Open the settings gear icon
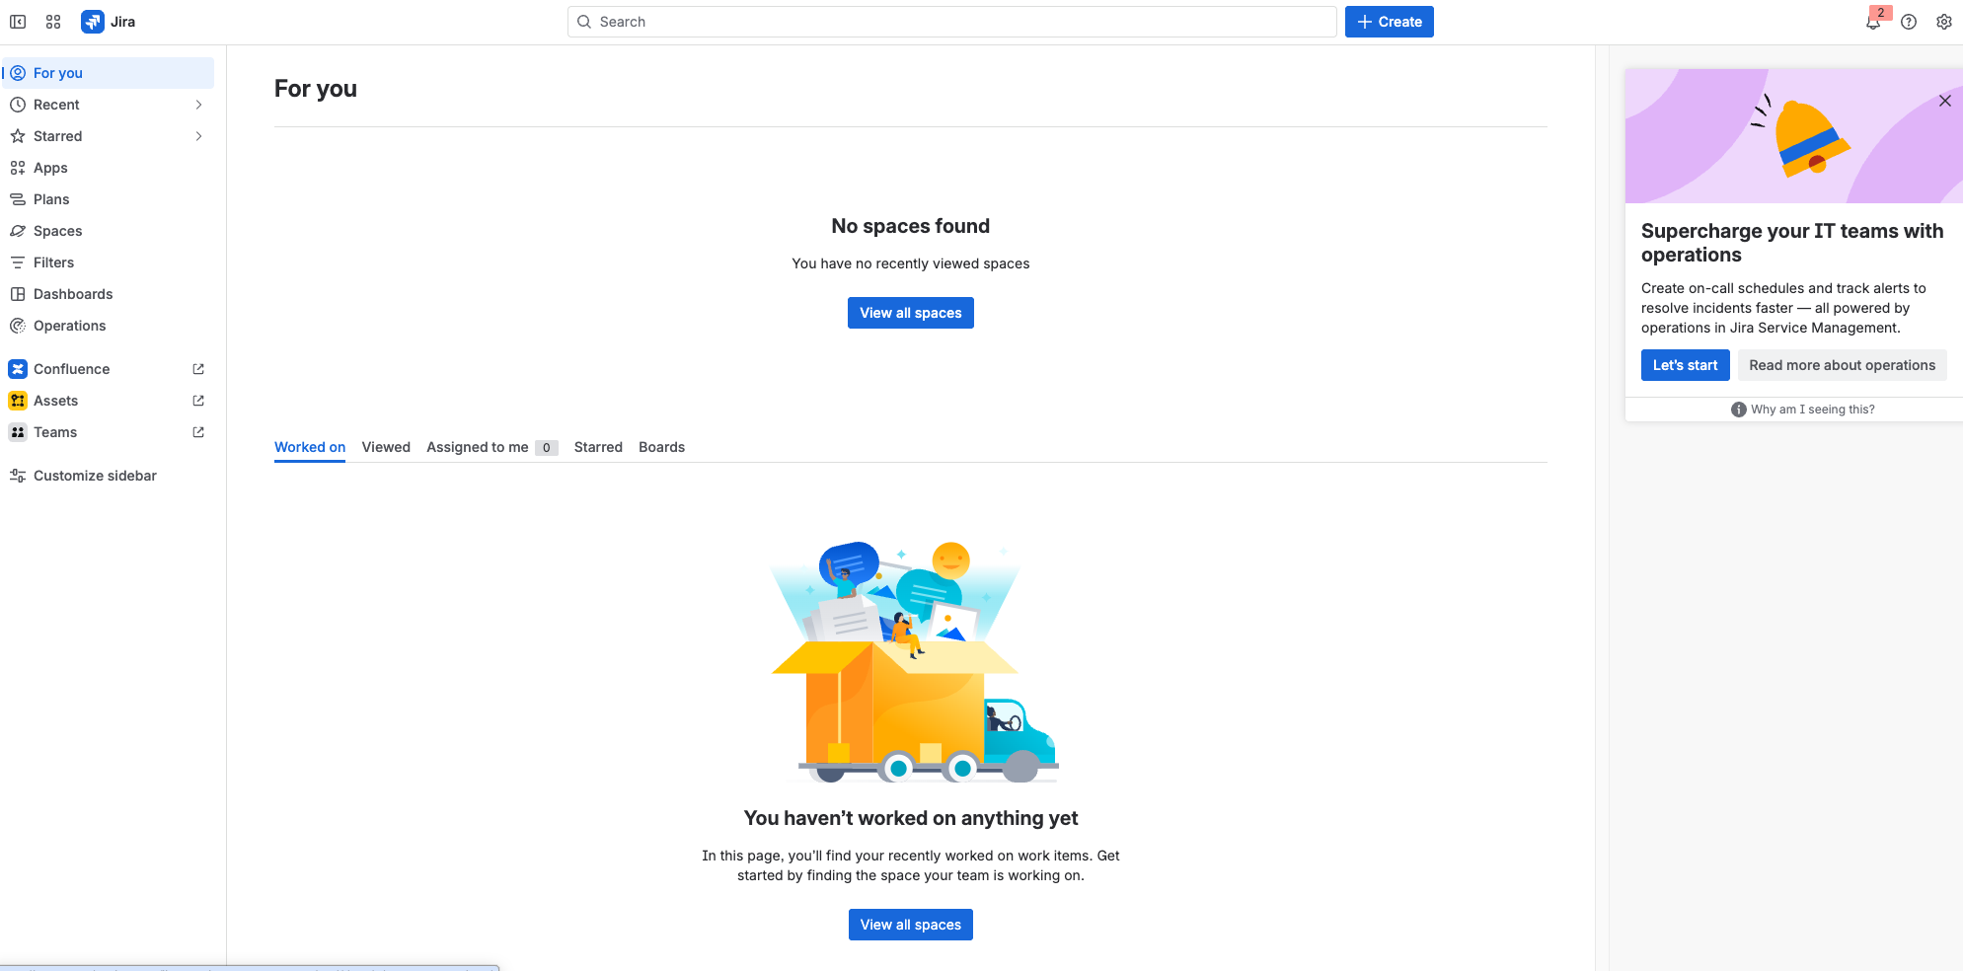The width and height of the screenshot is (1963, 971). [1944, 22]
